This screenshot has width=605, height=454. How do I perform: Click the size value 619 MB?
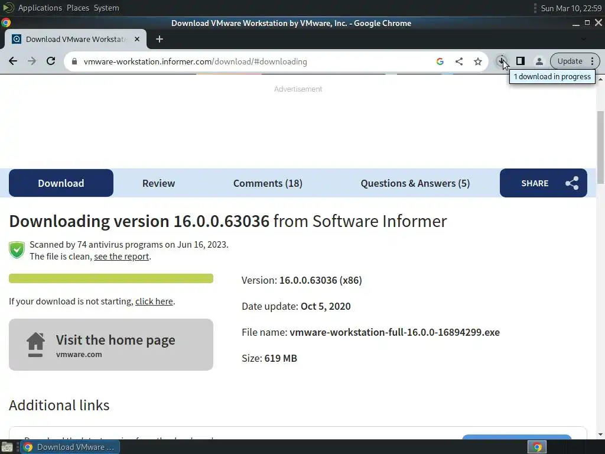(x=281, y=358)
